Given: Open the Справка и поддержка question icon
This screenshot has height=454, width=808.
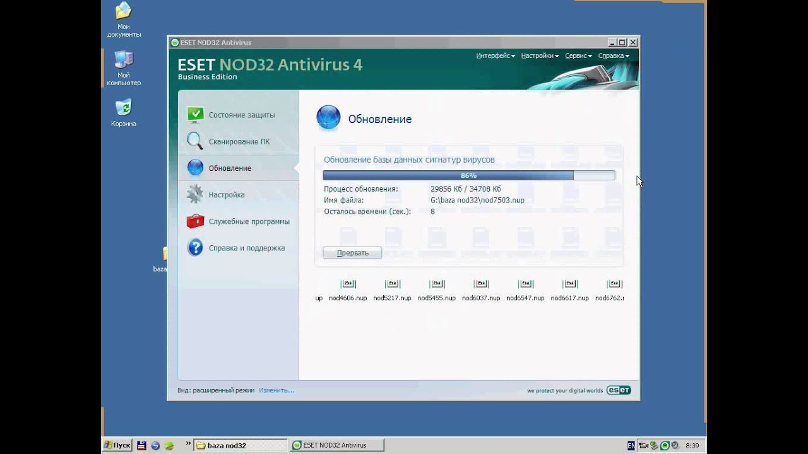Looking at the screenshot, I should tap(196, 248).
